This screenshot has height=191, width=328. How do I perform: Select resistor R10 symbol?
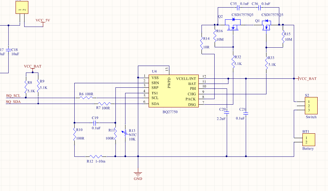point(74,134)
